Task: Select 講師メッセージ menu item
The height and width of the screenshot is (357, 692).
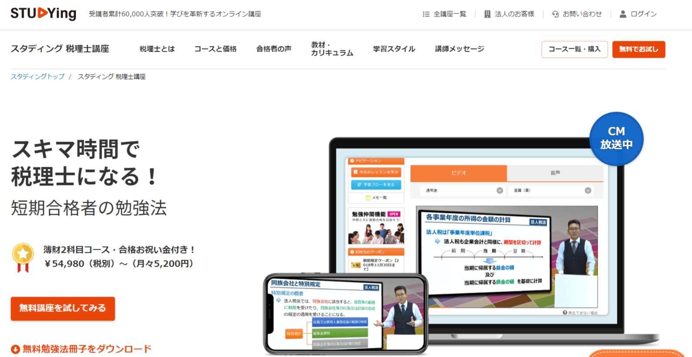Action: point(460,49)
